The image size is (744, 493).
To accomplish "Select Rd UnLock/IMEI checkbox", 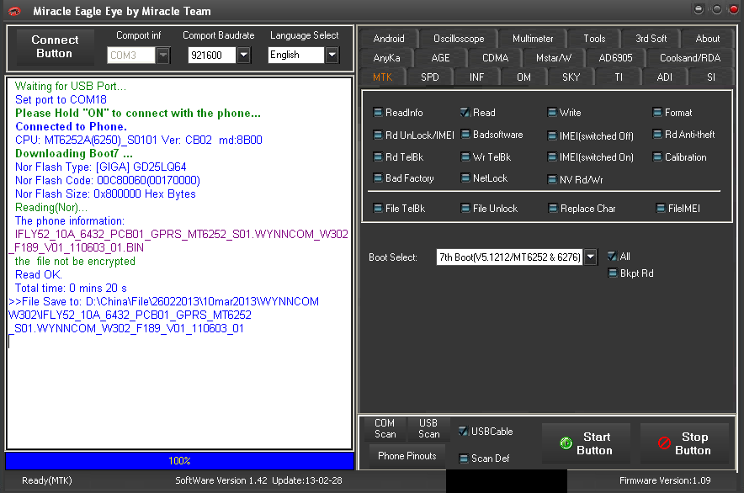I will click(378, 135).
